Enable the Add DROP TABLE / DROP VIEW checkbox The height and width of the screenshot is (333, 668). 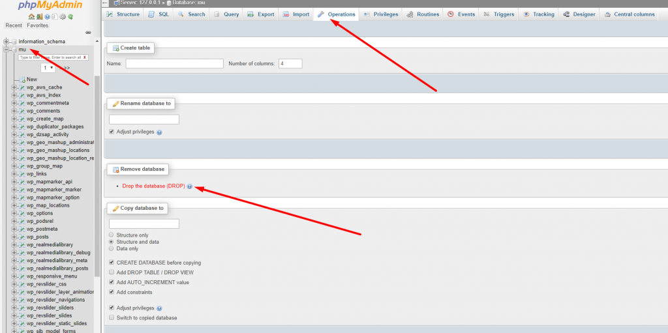(112, 272)
